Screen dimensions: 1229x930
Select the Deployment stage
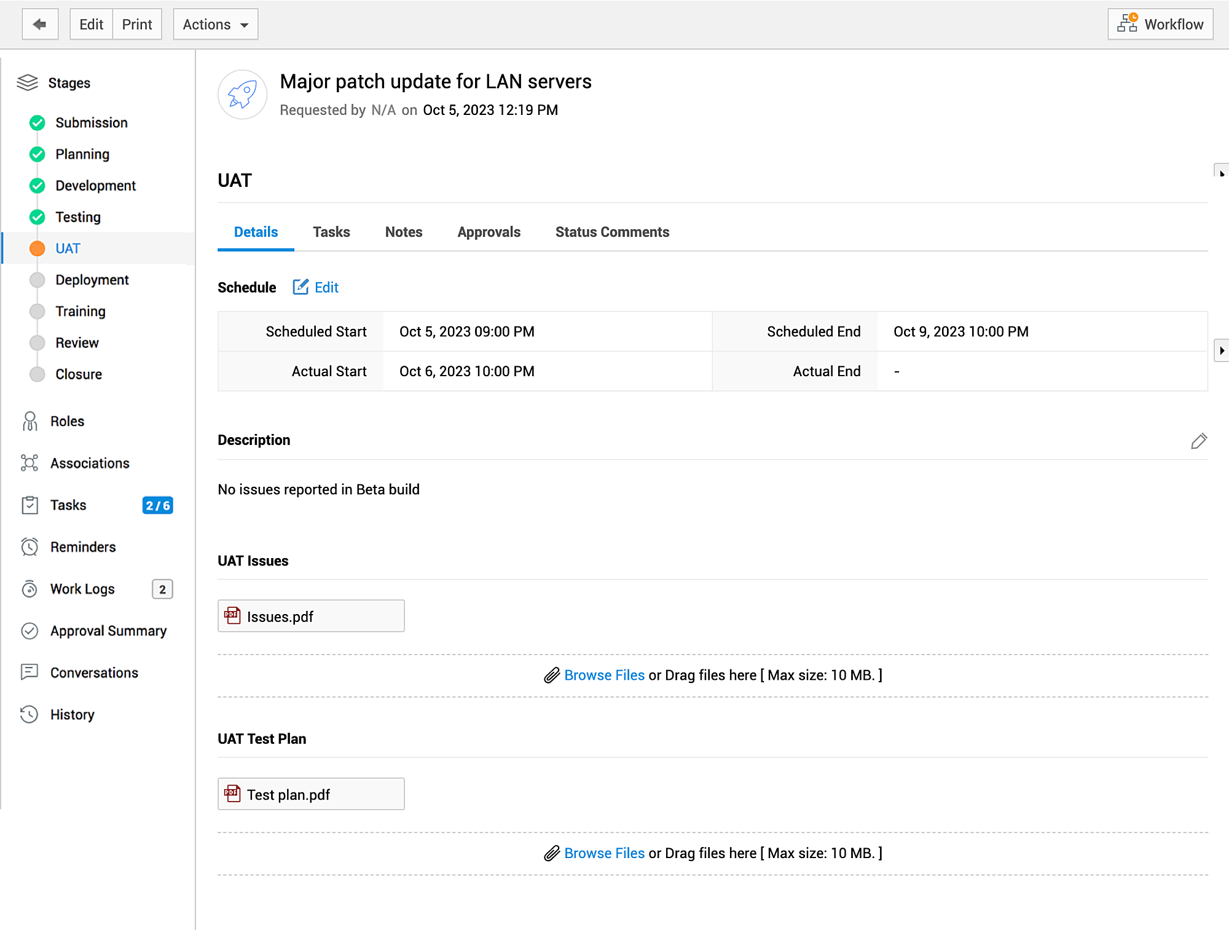(x=92, y=280)
